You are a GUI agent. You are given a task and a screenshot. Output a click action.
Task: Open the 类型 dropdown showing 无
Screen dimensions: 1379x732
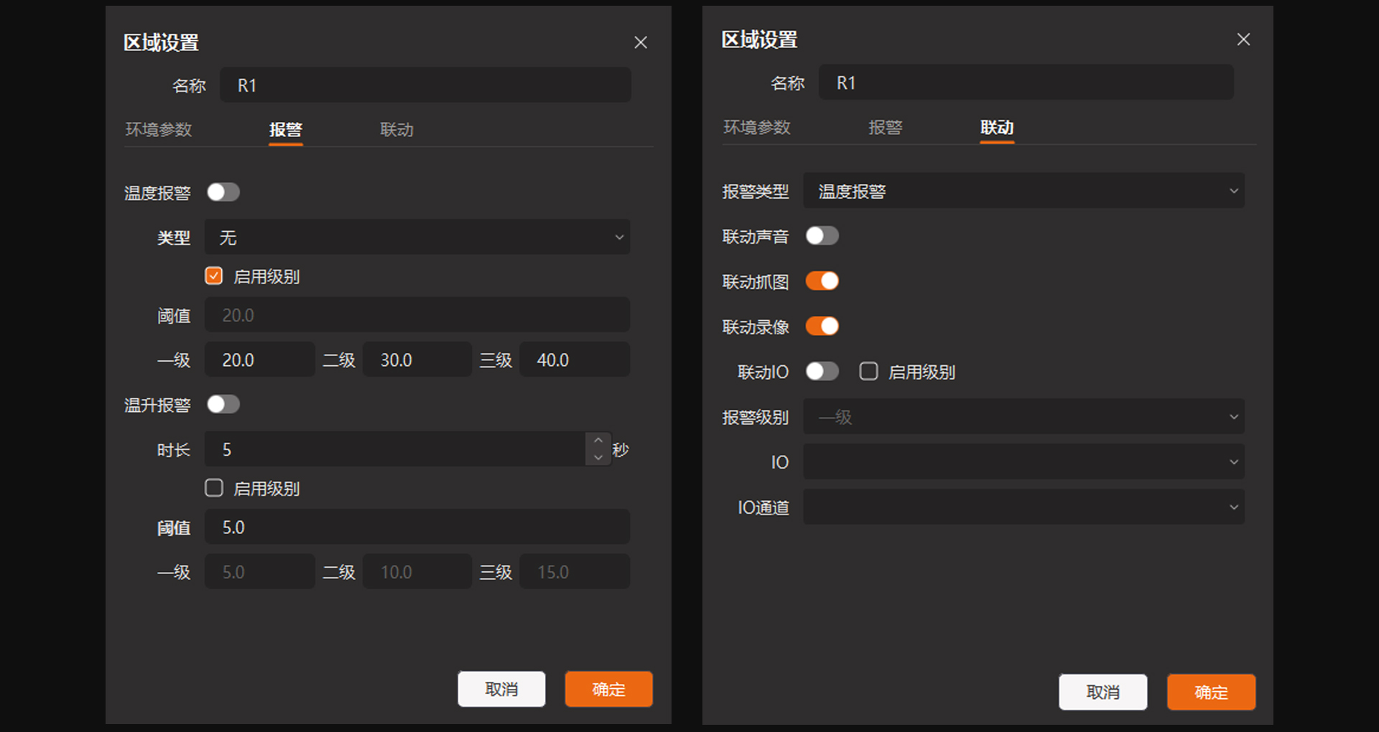click(x=417, y=238)
